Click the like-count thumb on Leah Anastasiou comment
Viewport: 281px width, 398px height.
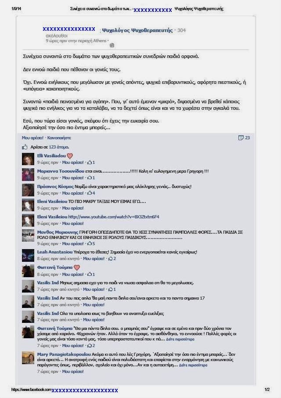click(110, 259)
